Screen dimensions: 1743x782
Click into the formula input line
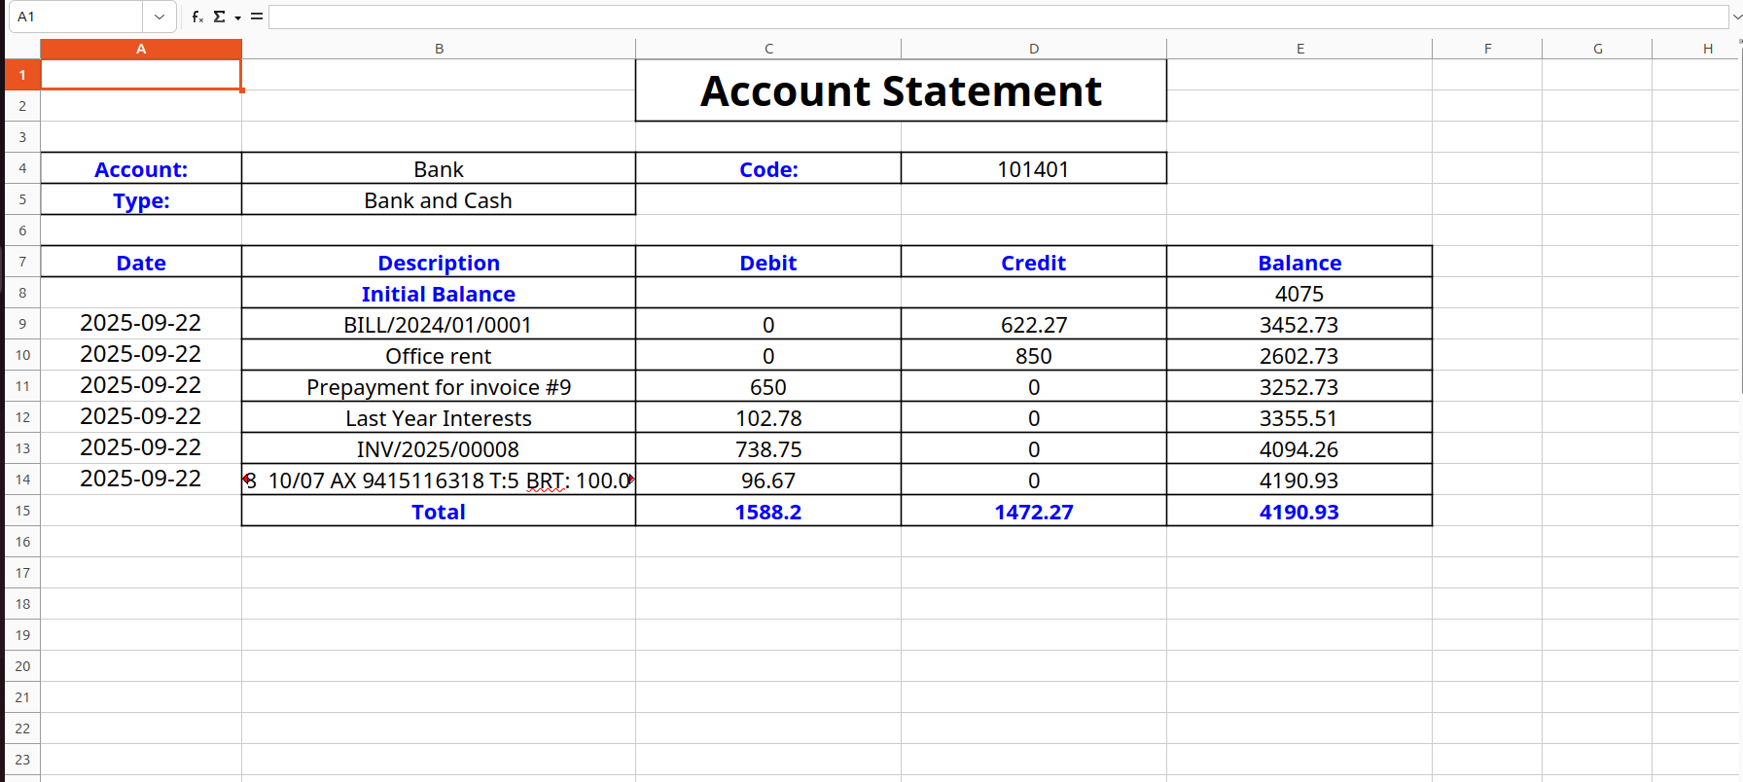999,17
